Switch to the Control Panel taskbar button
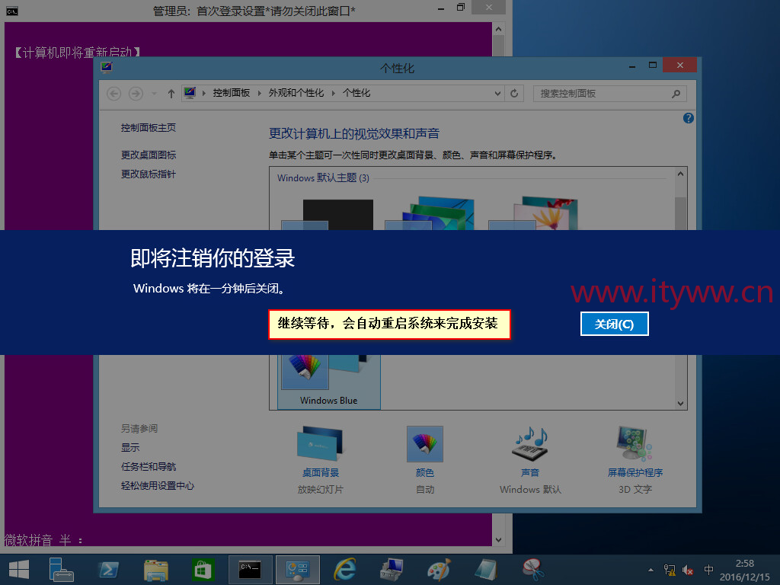 point(298,570)
